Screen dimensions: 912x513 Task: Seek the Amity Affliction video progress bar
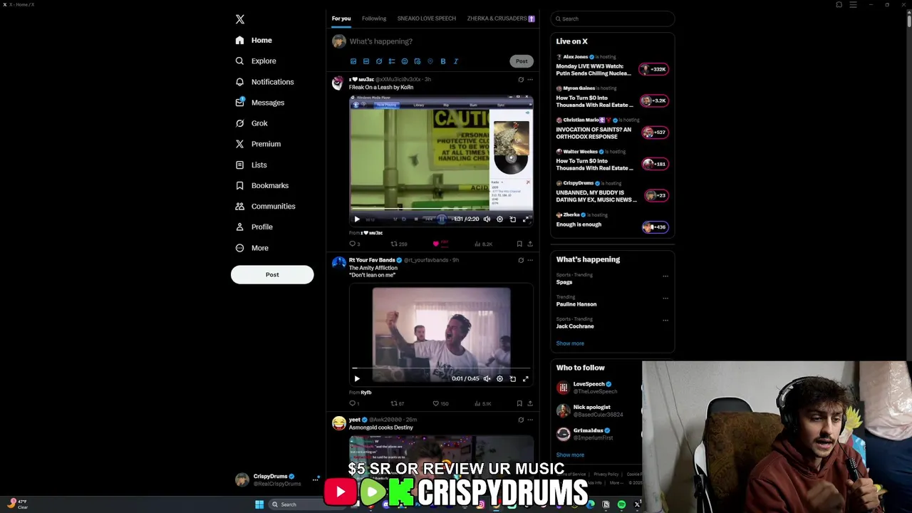[441, 369]
